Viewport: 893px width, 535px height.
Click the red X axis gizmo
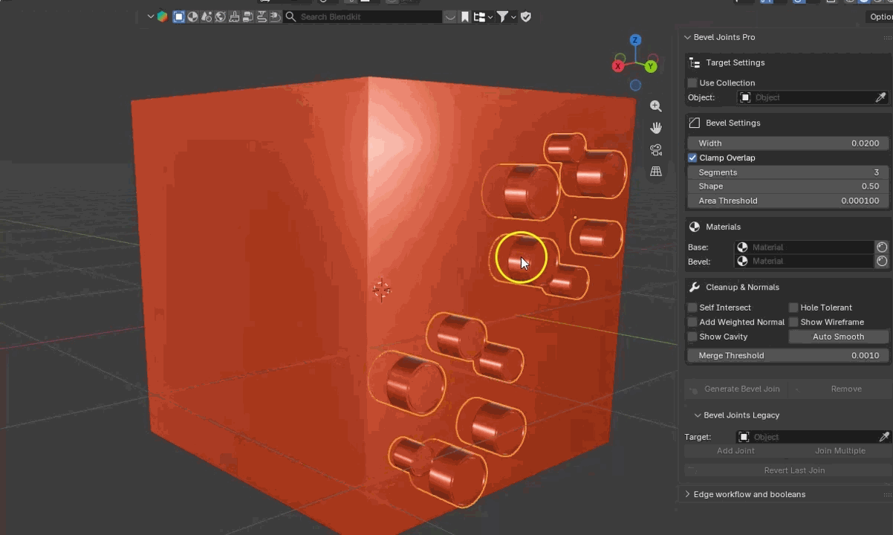click(617, 66)
